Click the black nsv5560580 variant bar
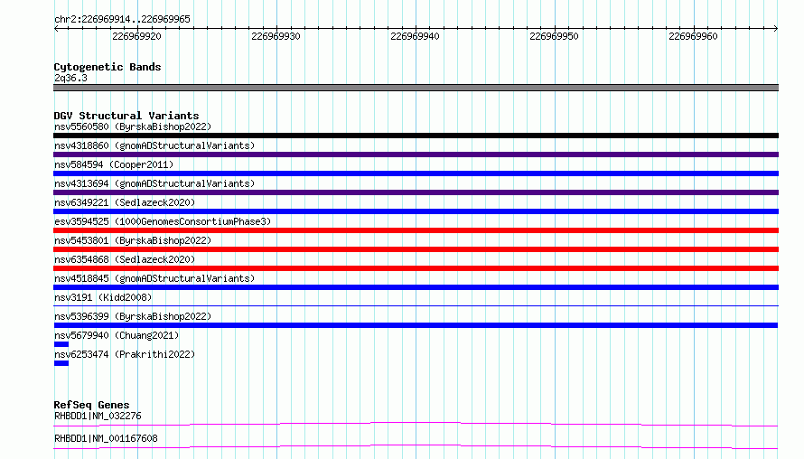The height and width of the screenshot is (459, 804). click(x=416, y=136)
